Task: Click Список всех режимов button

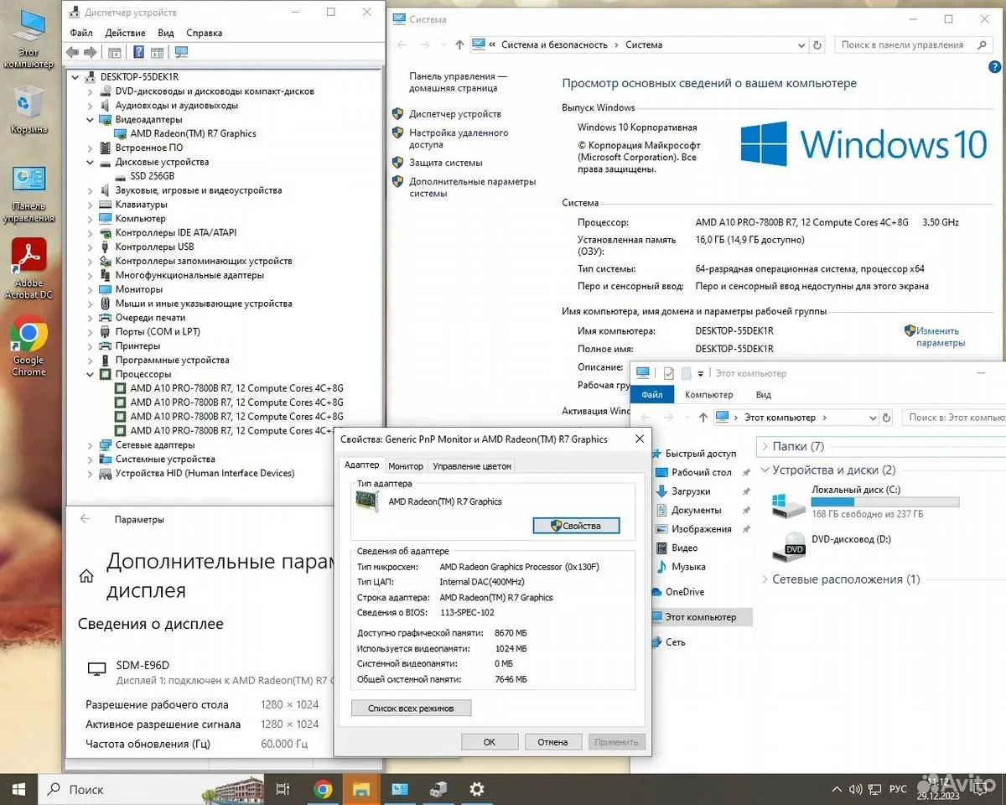Action: 411,708
